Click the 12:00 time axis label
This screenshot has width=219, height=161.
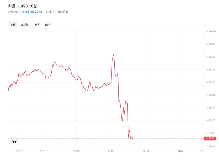click(42, 151)
